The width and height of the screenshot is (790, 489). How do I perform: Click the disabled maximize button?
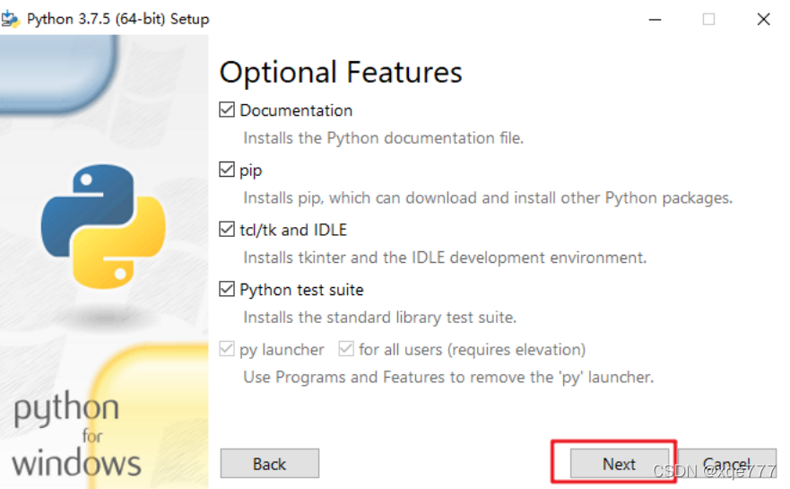point(709,20)
